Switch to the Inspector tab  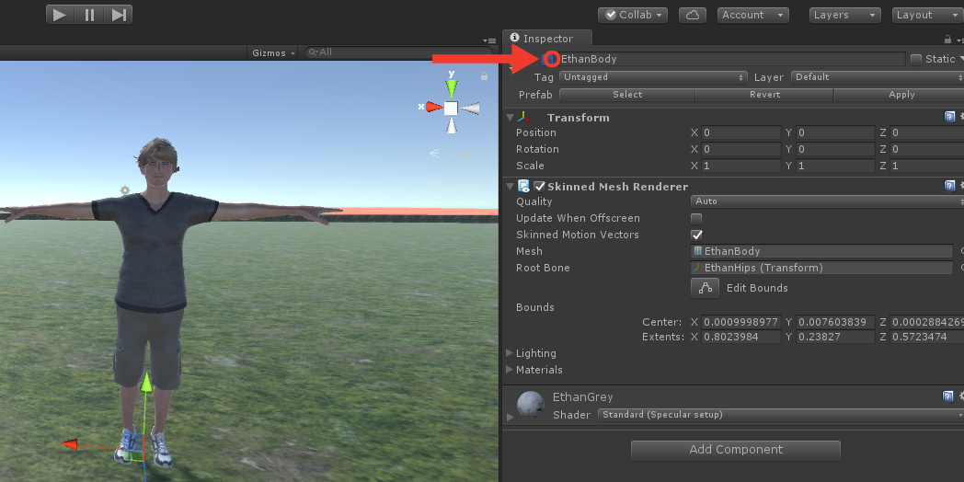click(x=547, y=38)
